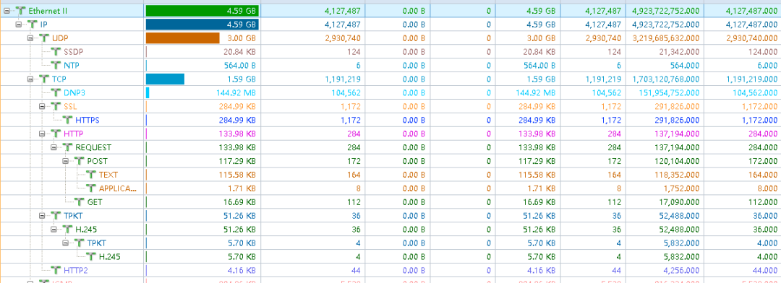Click the icon of the 5.70 KB TPKT row

(x=80, y=243)
